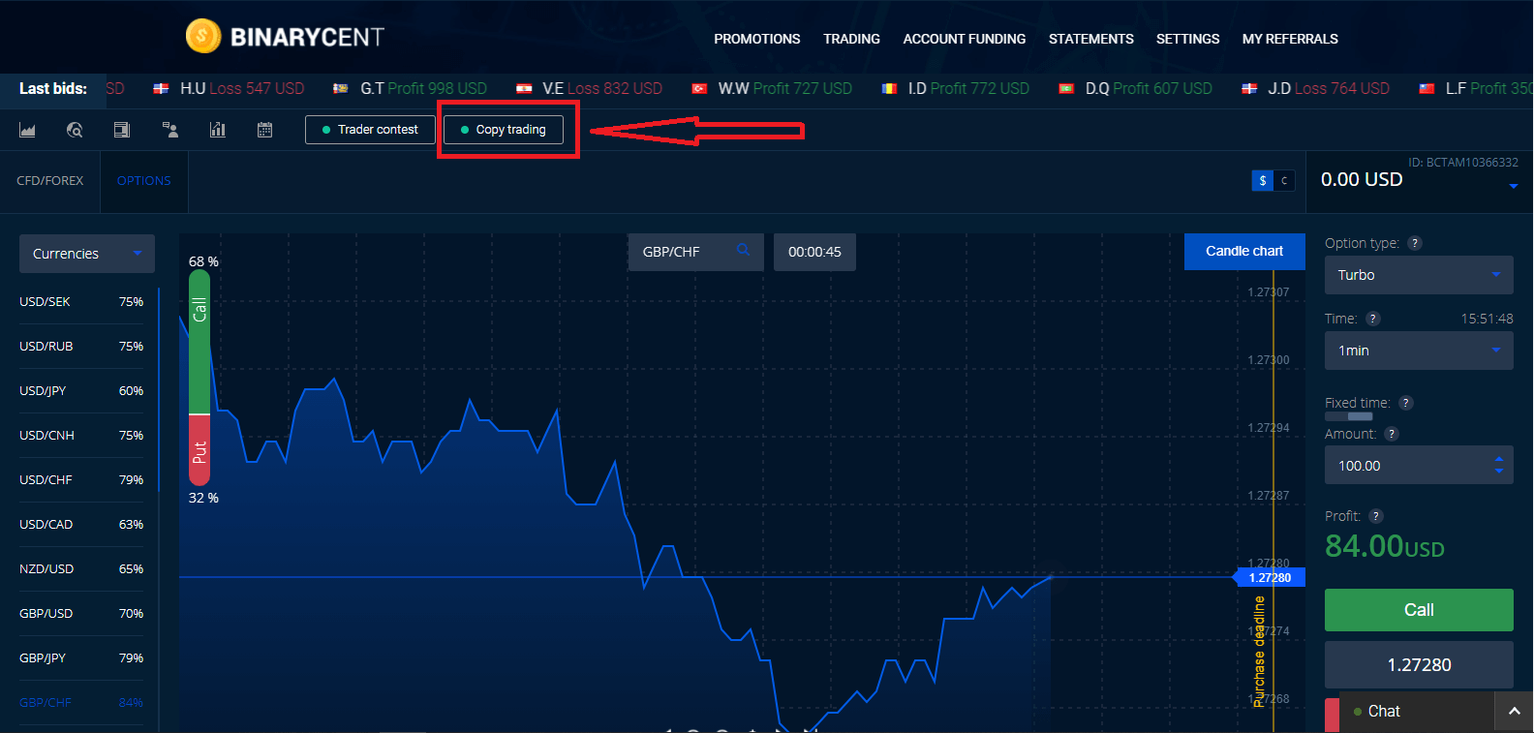Click the bar chart growth icon
Viewport: 1534px width, 733px height.
[x=218, y=130]
